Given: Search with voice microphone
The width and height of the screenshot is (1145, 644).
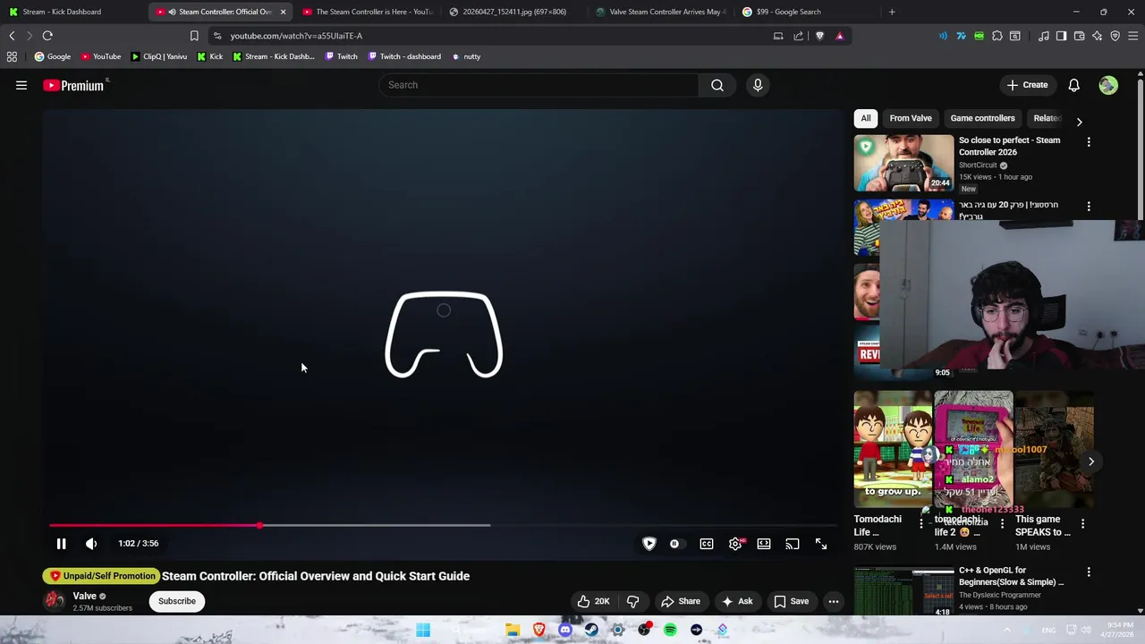Looking at the screenshot, I should click(x=758, y=85).
